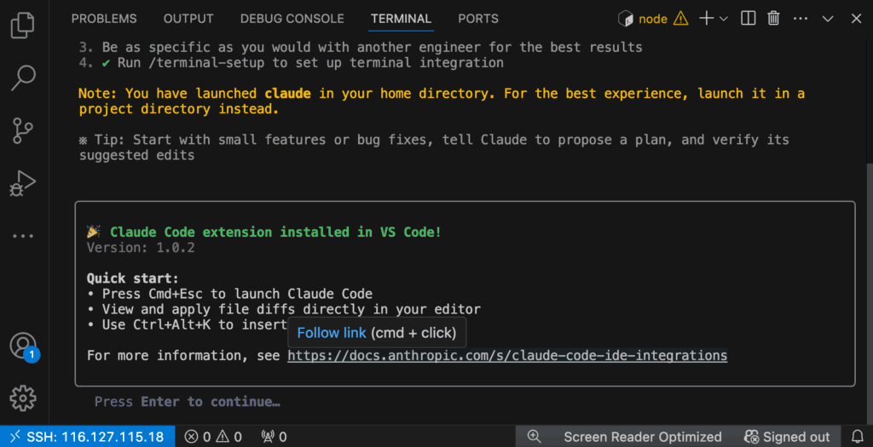Click the yellow 'Note: You have launched claude' text
Screen dimensions: 873x447
point(442,100)
